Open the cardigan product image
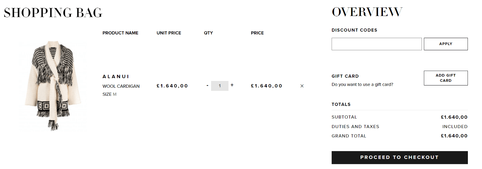Viewport: 482px width, 169px height. point(54,85)
